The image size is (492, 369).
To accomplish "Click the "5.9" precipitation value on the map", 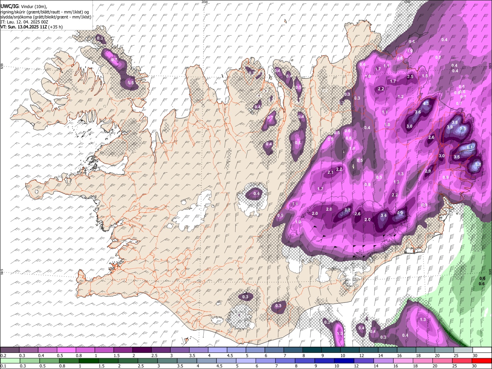I will (x=463, y=128).
